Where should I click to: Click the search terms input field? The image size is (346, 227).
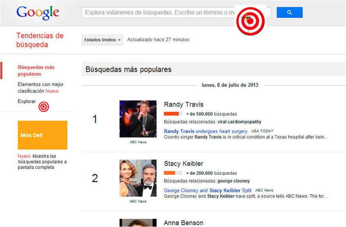156,12
